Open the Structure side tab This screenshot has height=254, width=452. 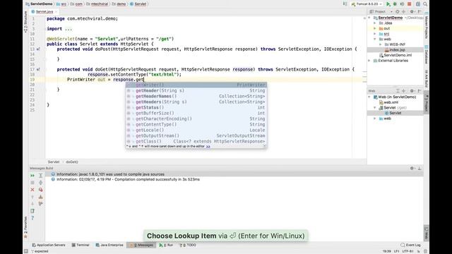click(25, 21)
